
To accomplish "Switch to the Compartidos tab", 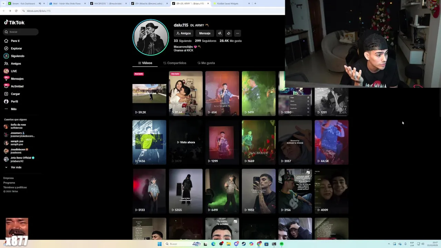I will pyautogui.click(x=175, y=63).
